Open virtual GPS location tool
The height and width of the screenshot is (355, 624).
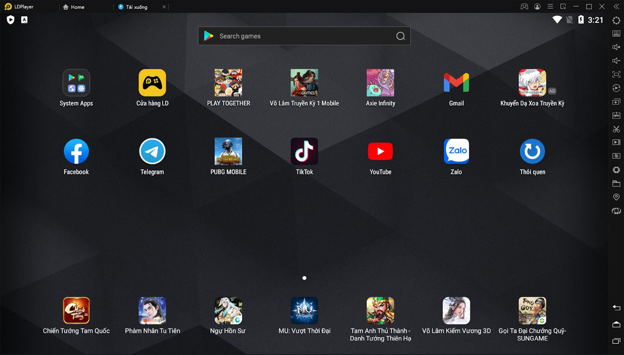click(x=616, y=197)
